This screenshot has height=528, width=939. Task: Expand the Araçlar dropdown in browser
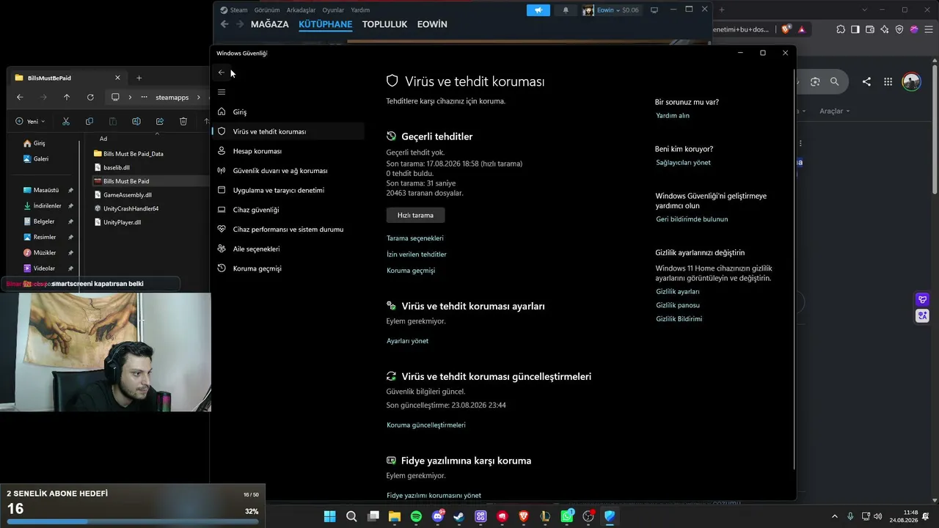coord(834,111)
